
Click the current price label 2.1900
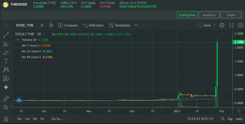[x=238, y=42]
